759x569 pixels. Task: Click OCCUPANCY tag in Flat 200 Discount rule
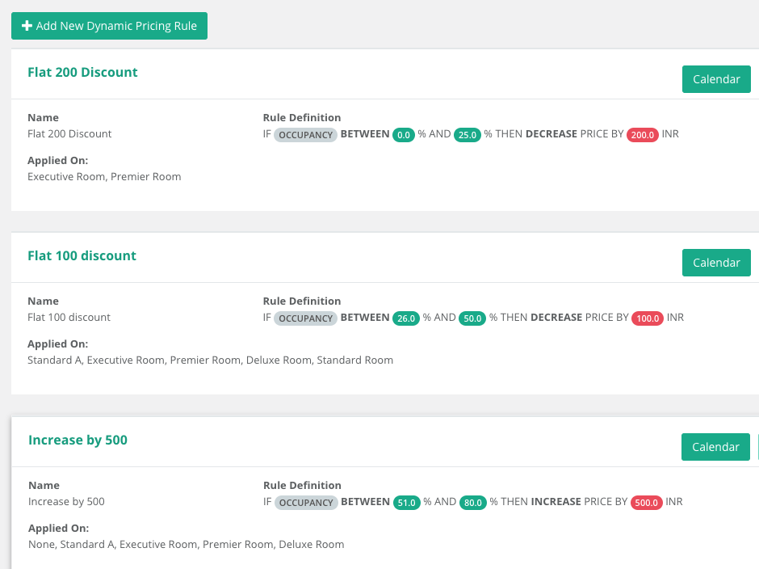click(305, 135)
